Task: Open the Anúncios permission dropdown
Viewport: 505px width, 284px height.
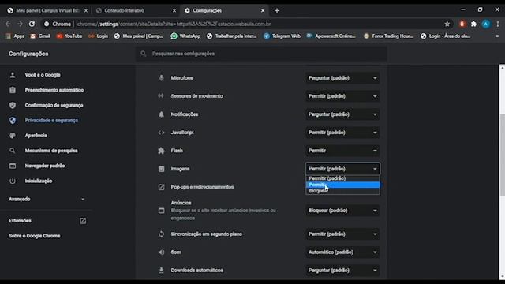Action: [x=342, y=211]
